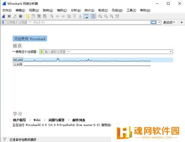Minimize the Wireshark window
185x142 pixels.
(x=157, y=4)
